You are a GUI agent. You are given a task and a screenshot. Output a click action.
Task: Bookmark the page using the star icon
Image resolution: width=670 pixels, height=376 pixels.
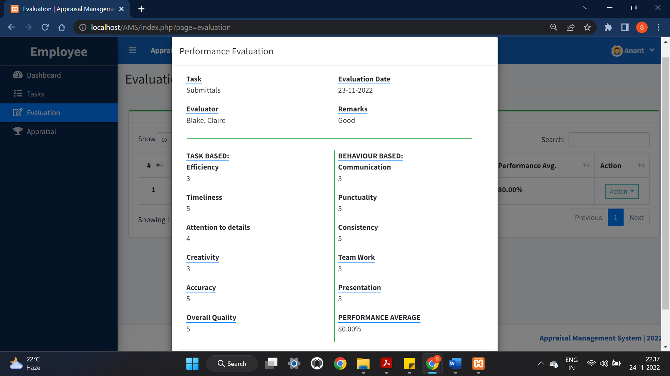coord(587,27)
